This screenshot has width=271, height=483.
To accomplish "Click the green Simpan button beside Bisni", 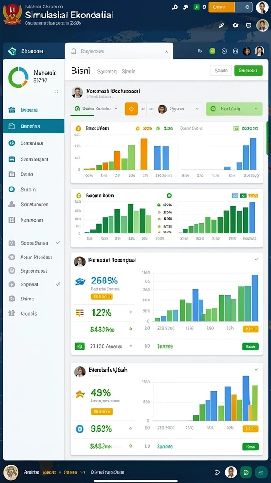I will 248,71.
